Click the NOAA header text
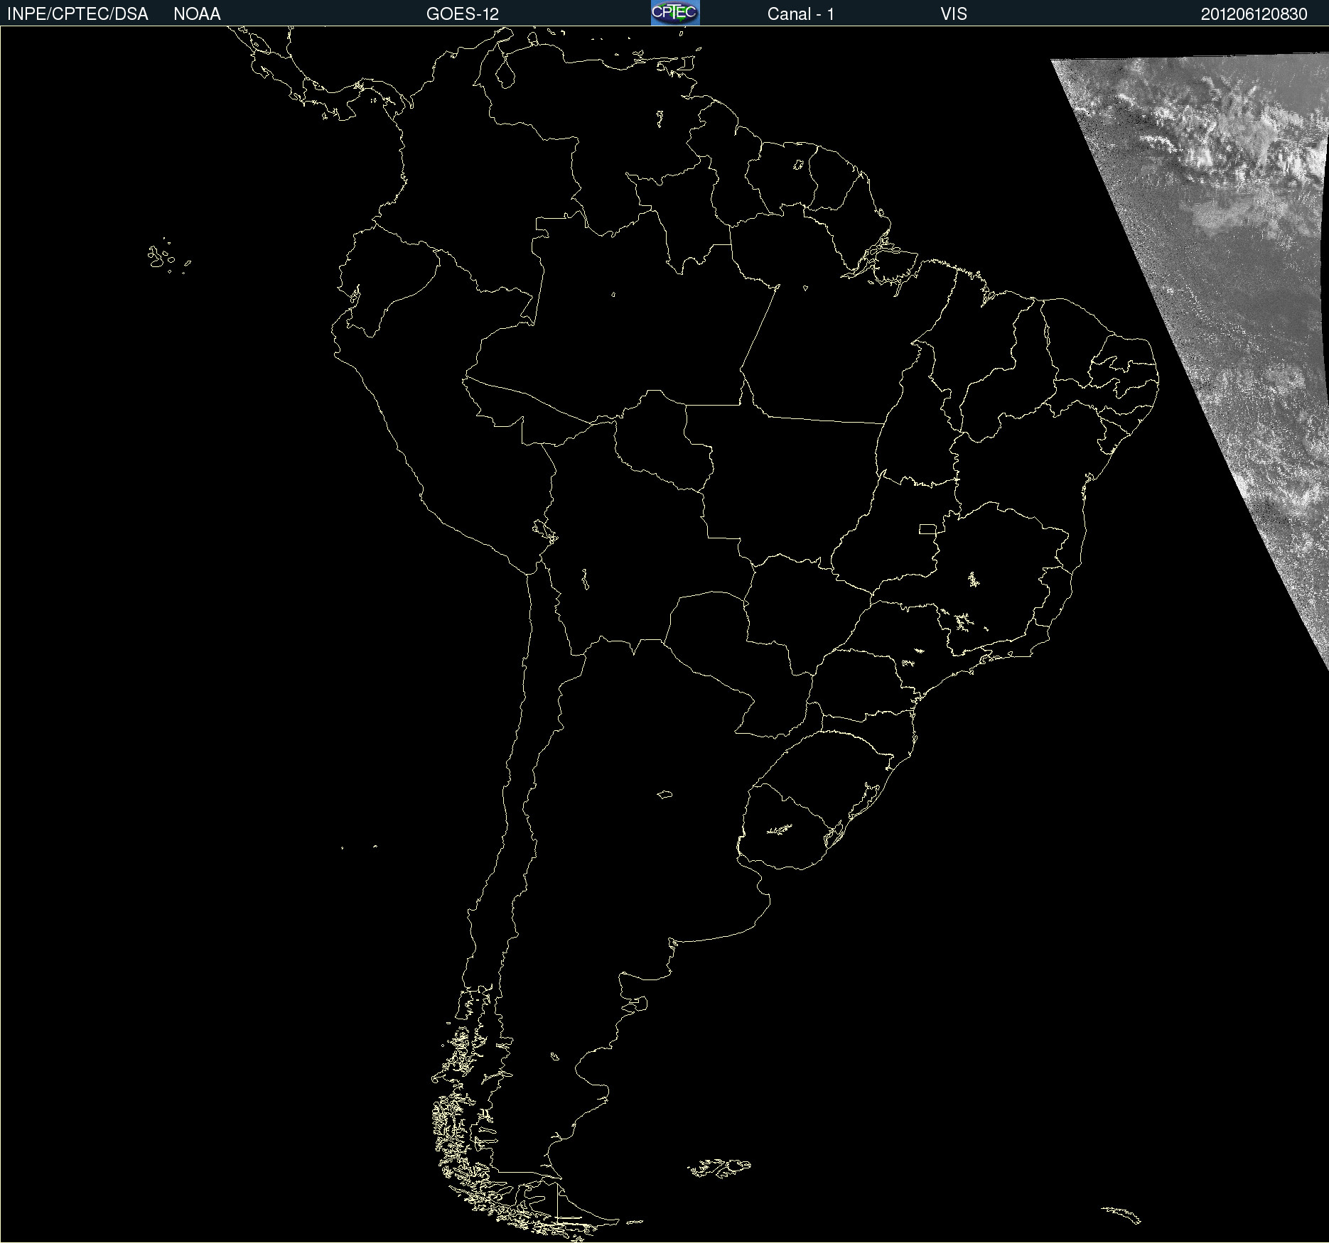1329x1243 pixels. pos(197,14)
